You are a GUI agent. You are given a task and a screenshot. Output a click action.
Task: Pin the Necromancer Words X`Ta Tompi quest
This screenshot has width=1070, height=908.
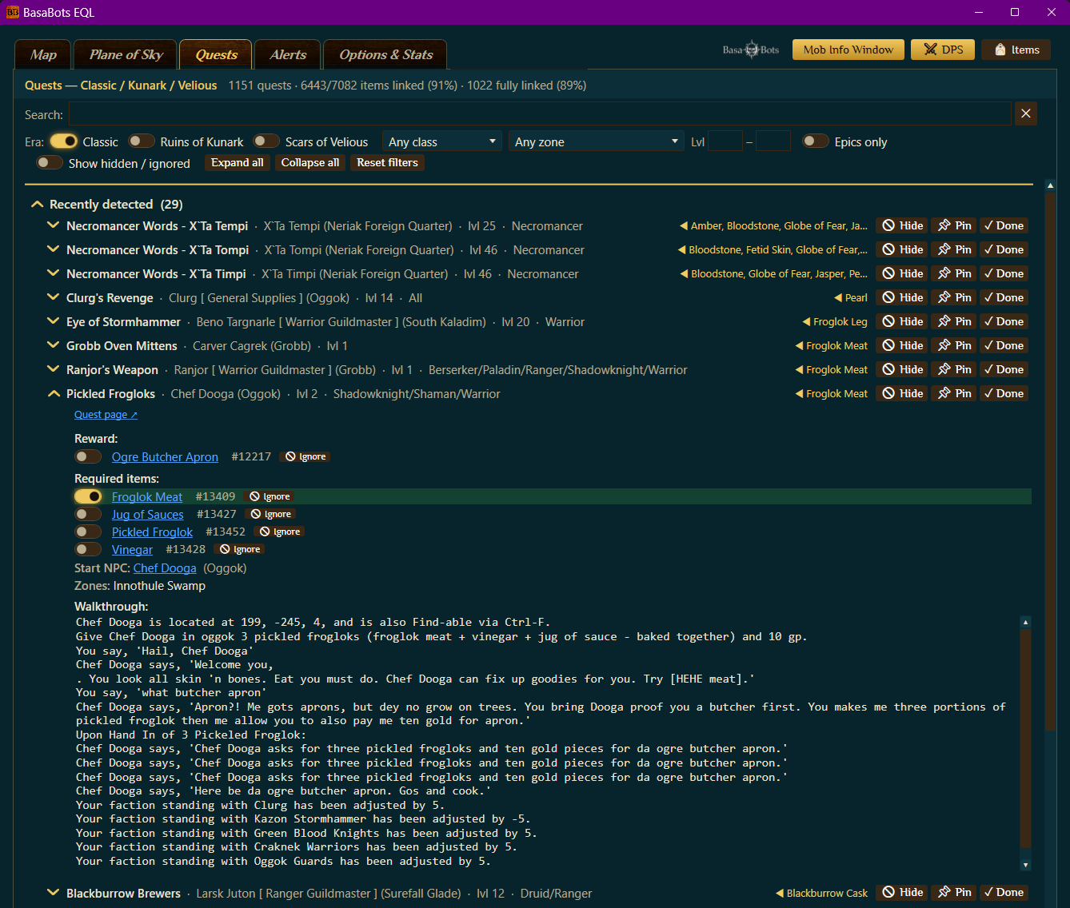pos(954,249)
